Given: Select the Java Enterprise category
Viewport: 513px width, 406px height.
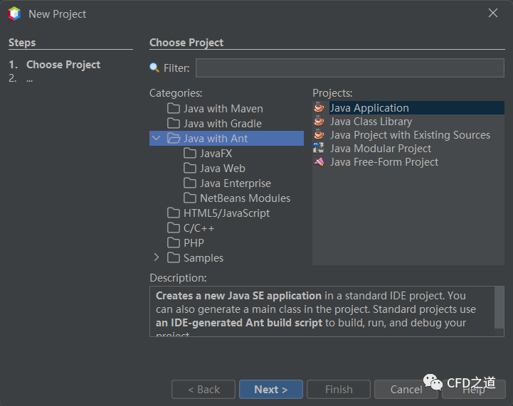Looking at the screenshot, I should coord(235,183).
